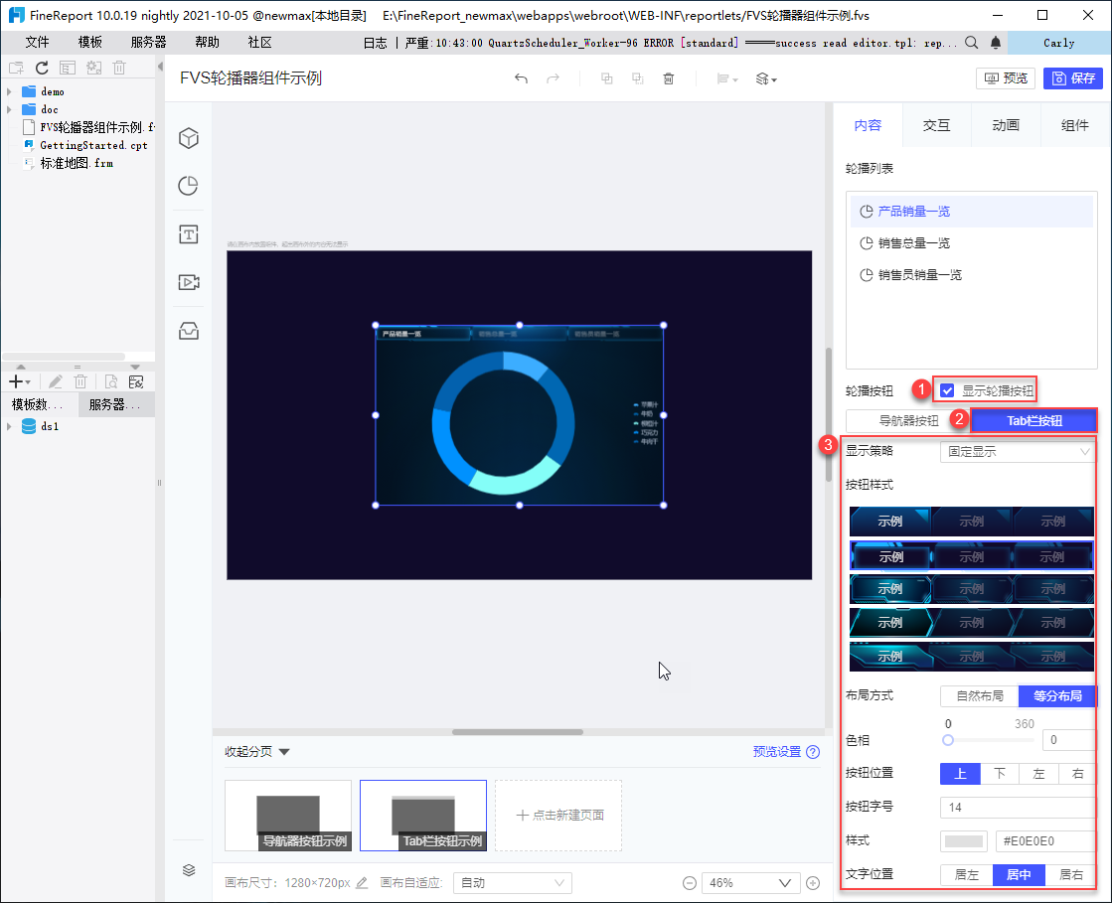Click the zoom out minus icon
Image resolution: width=1112 pixels, height=903 pixels.
689,883
